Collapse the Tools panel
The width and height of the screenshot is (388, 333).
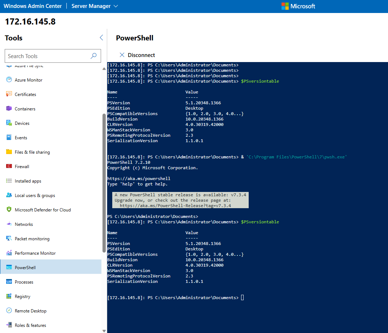point(101,38)
